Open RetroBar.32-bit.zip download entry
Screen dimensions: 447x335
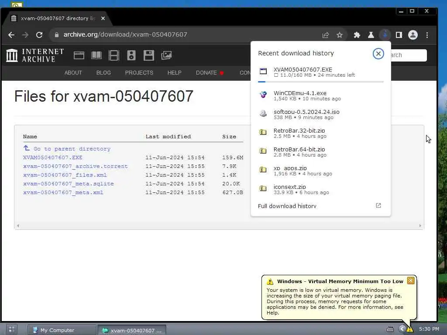click(x=321, y=133)
